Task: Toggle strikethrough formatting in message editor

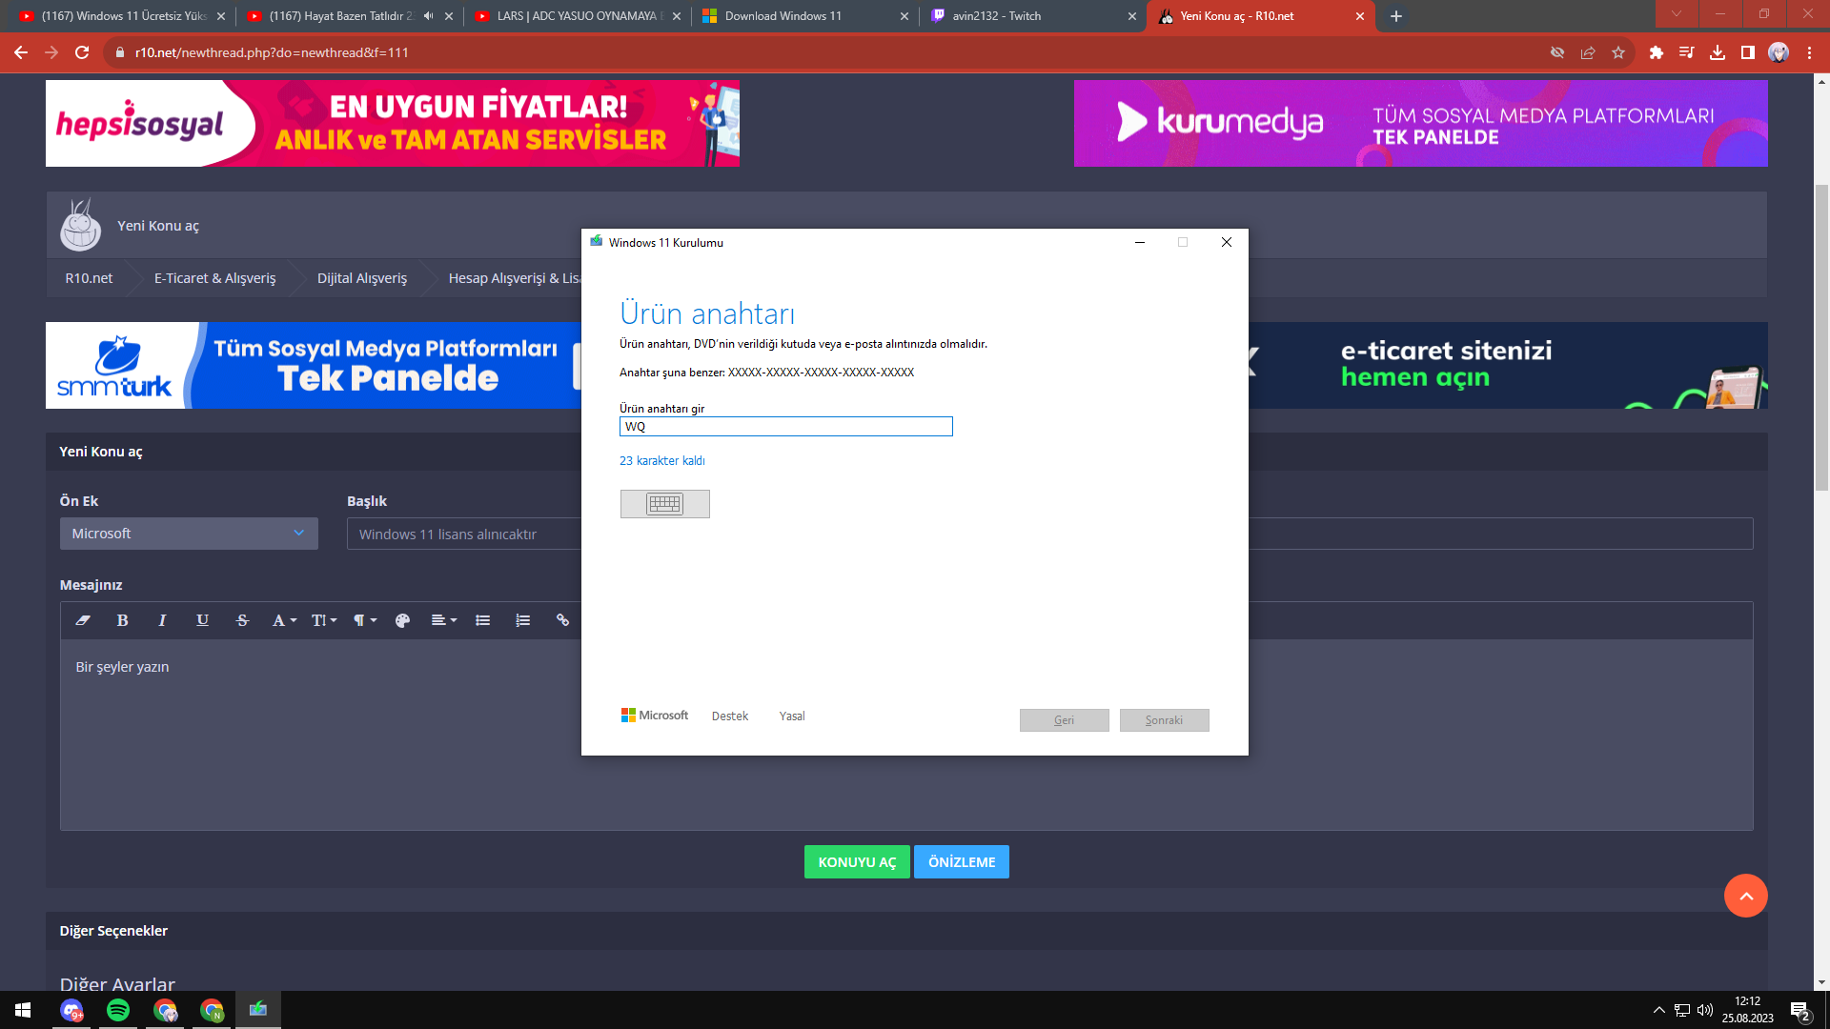Action: pyautogui.click(x=242, y=620)
